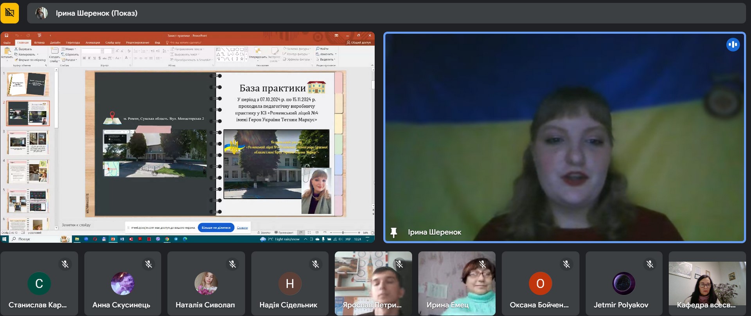This screenshot has height=316, width=751.
Task: Click muted mic icon on Jetmir Polyakov tile
Action: point(650,264)
